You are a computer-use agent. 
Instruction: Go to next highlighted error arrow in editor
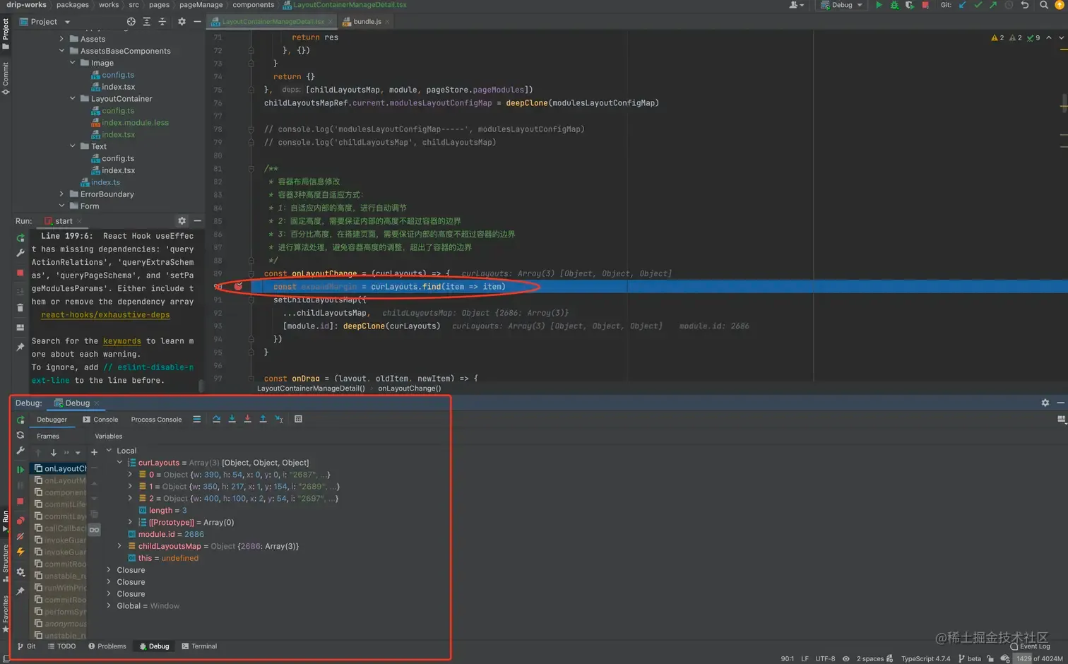(1061, 37)
